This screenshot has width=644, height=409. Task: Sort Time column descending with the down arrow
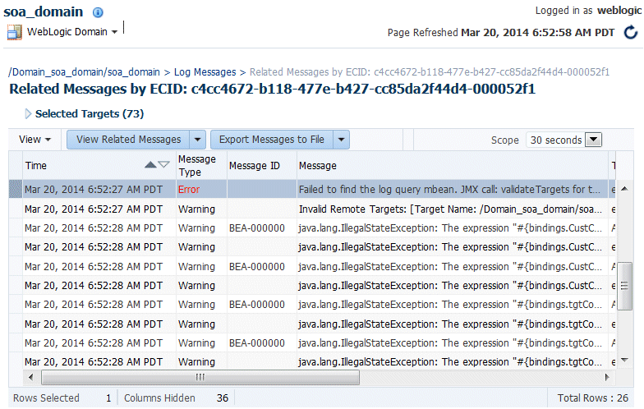[163, 165]
